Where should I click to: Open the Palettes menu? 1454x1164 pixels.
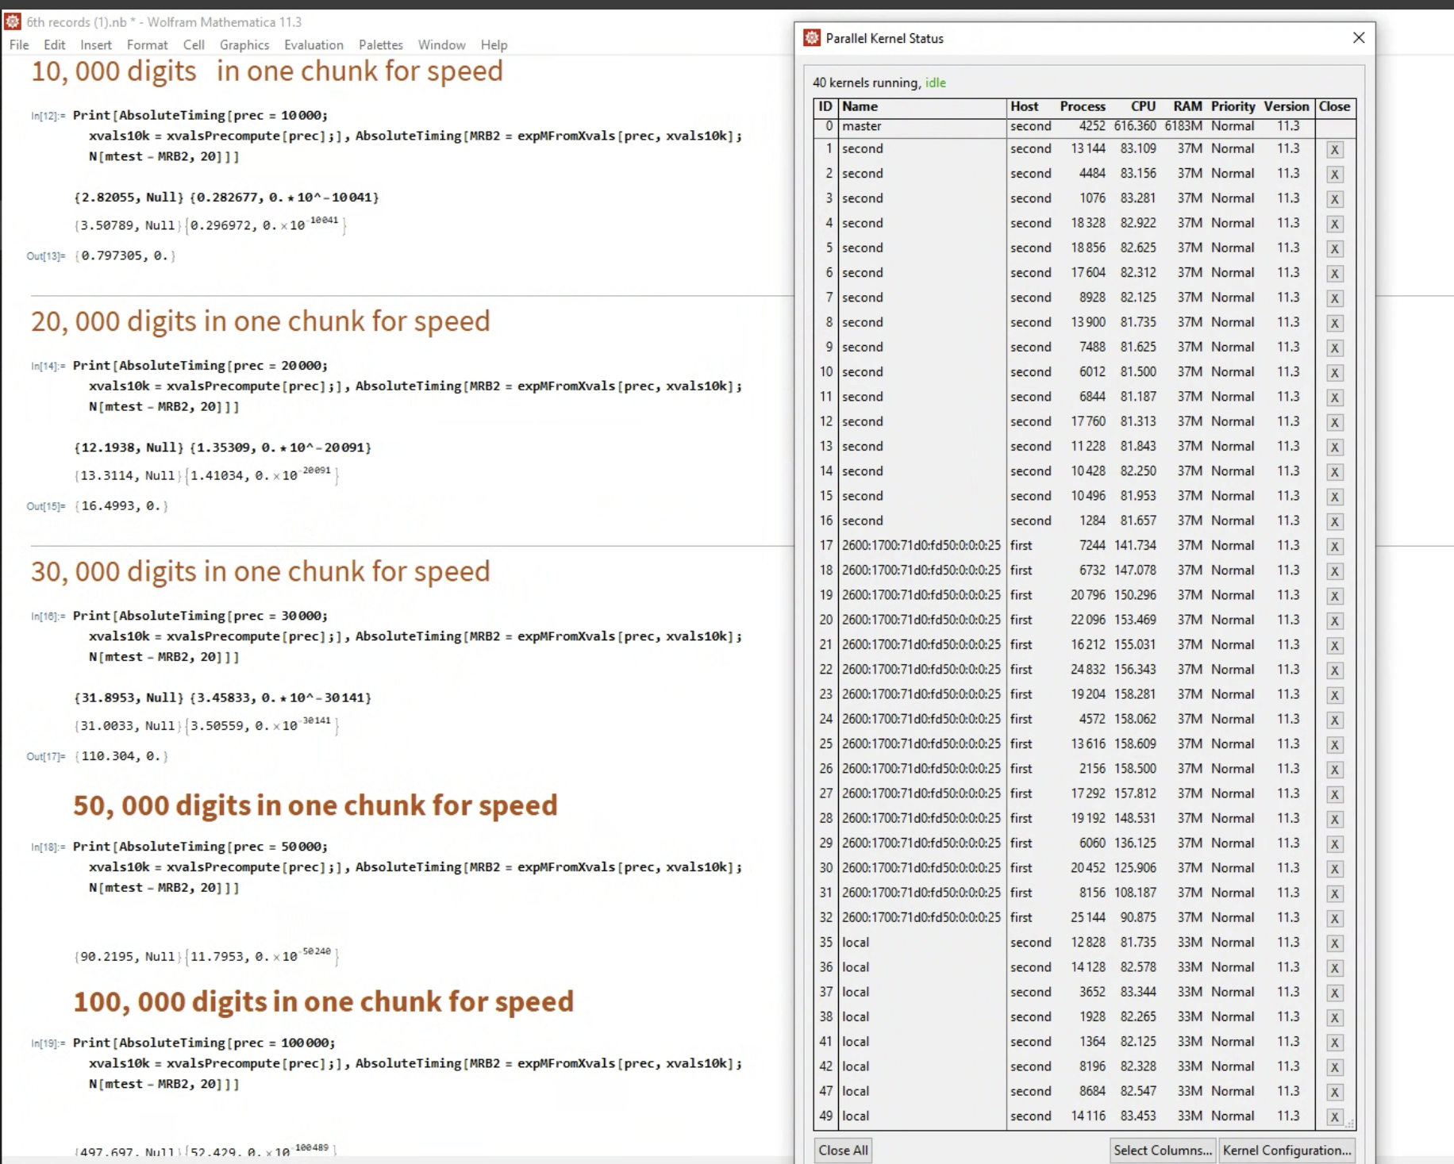(x=380, y=45)
